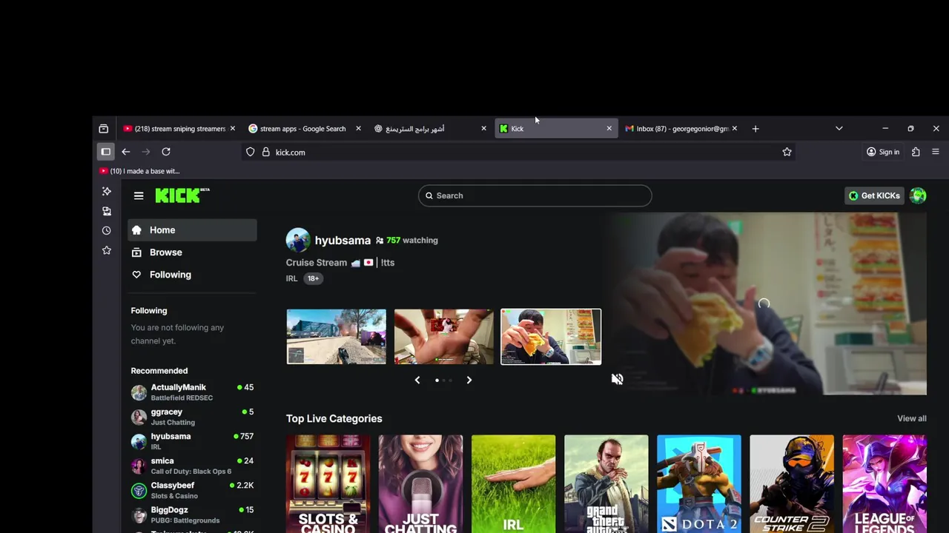
Task: Open Browse in the sidebar
Action: point(192,252)
